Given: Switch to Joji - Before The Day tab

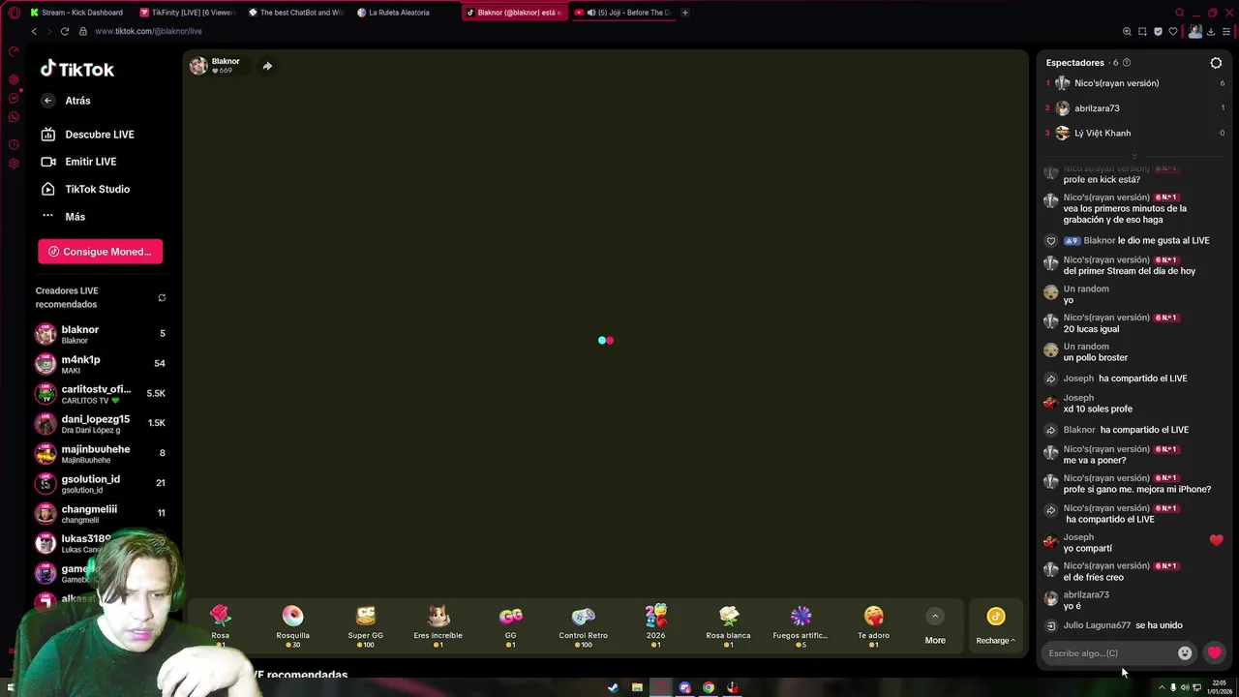Looking at the screenshot, I should pyautogui.click(x=622, y=13).
